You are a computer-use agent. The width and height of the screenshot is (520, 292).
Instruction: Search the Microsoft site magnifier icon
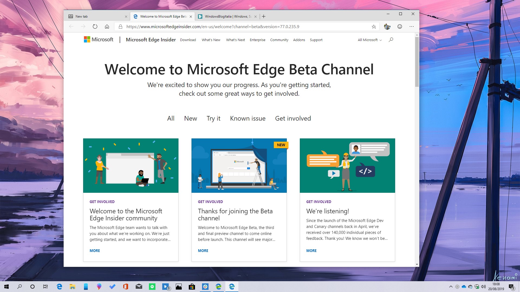391,40
